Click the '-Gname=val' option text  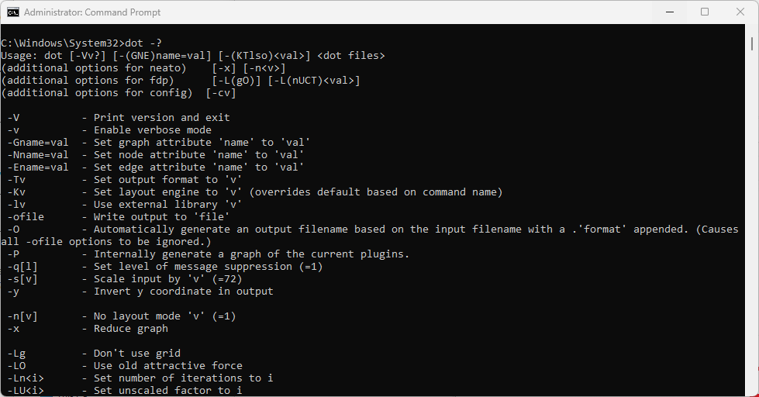(38, 142)
